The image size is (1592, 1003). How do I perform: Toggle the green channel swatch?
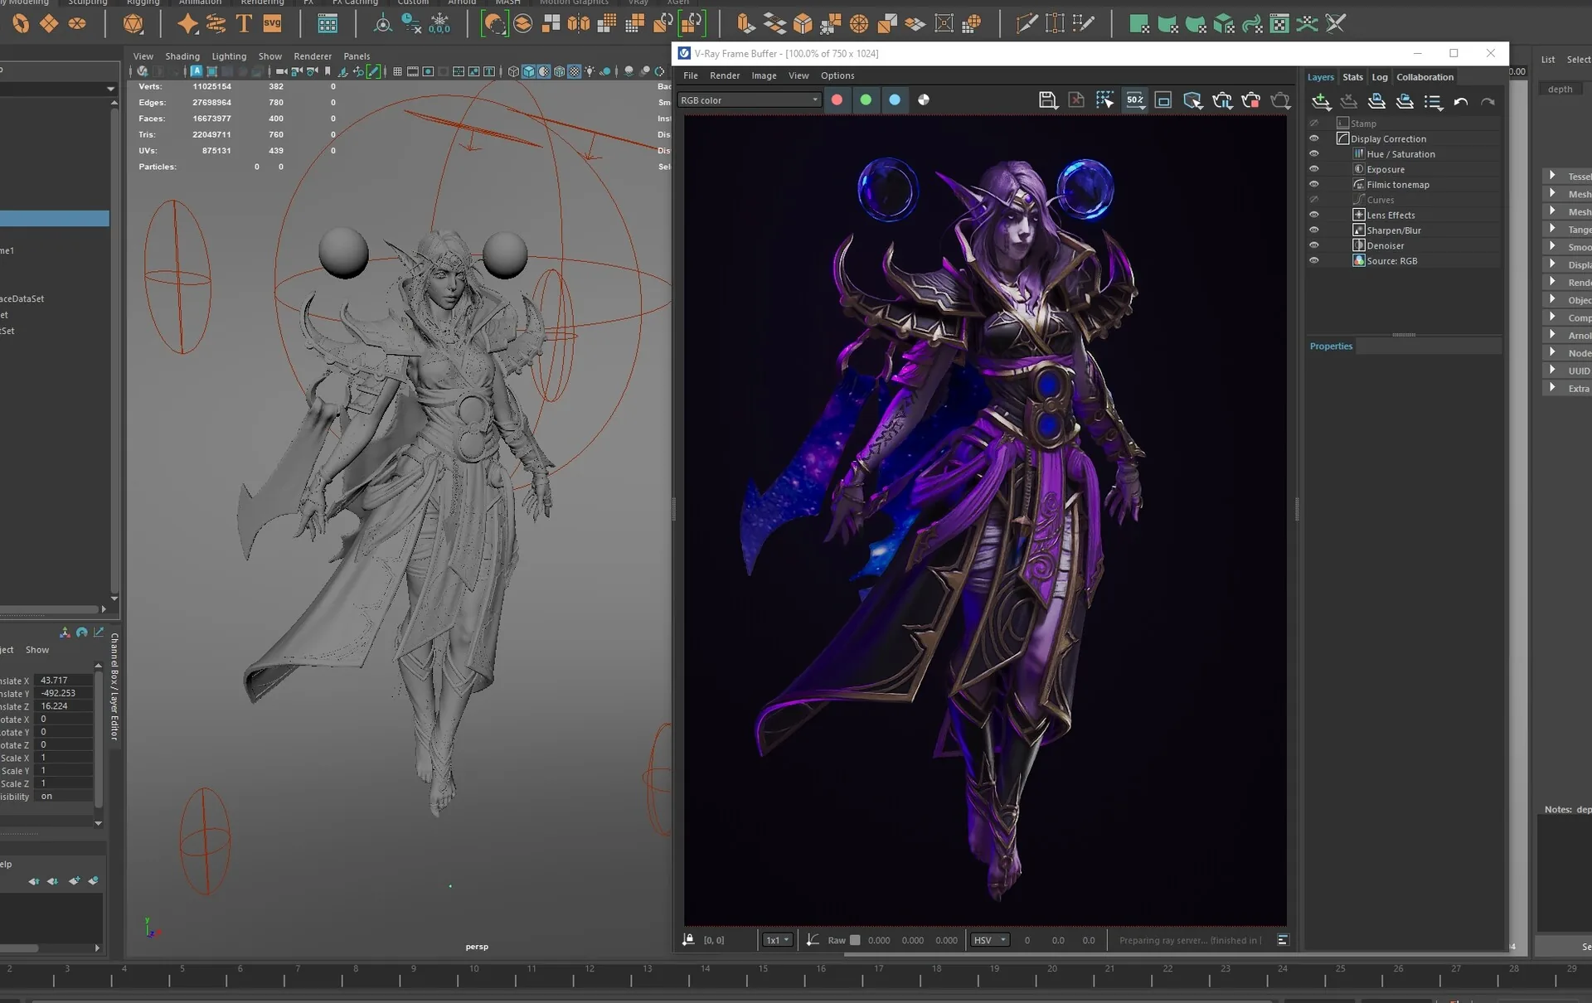[866, 100]
